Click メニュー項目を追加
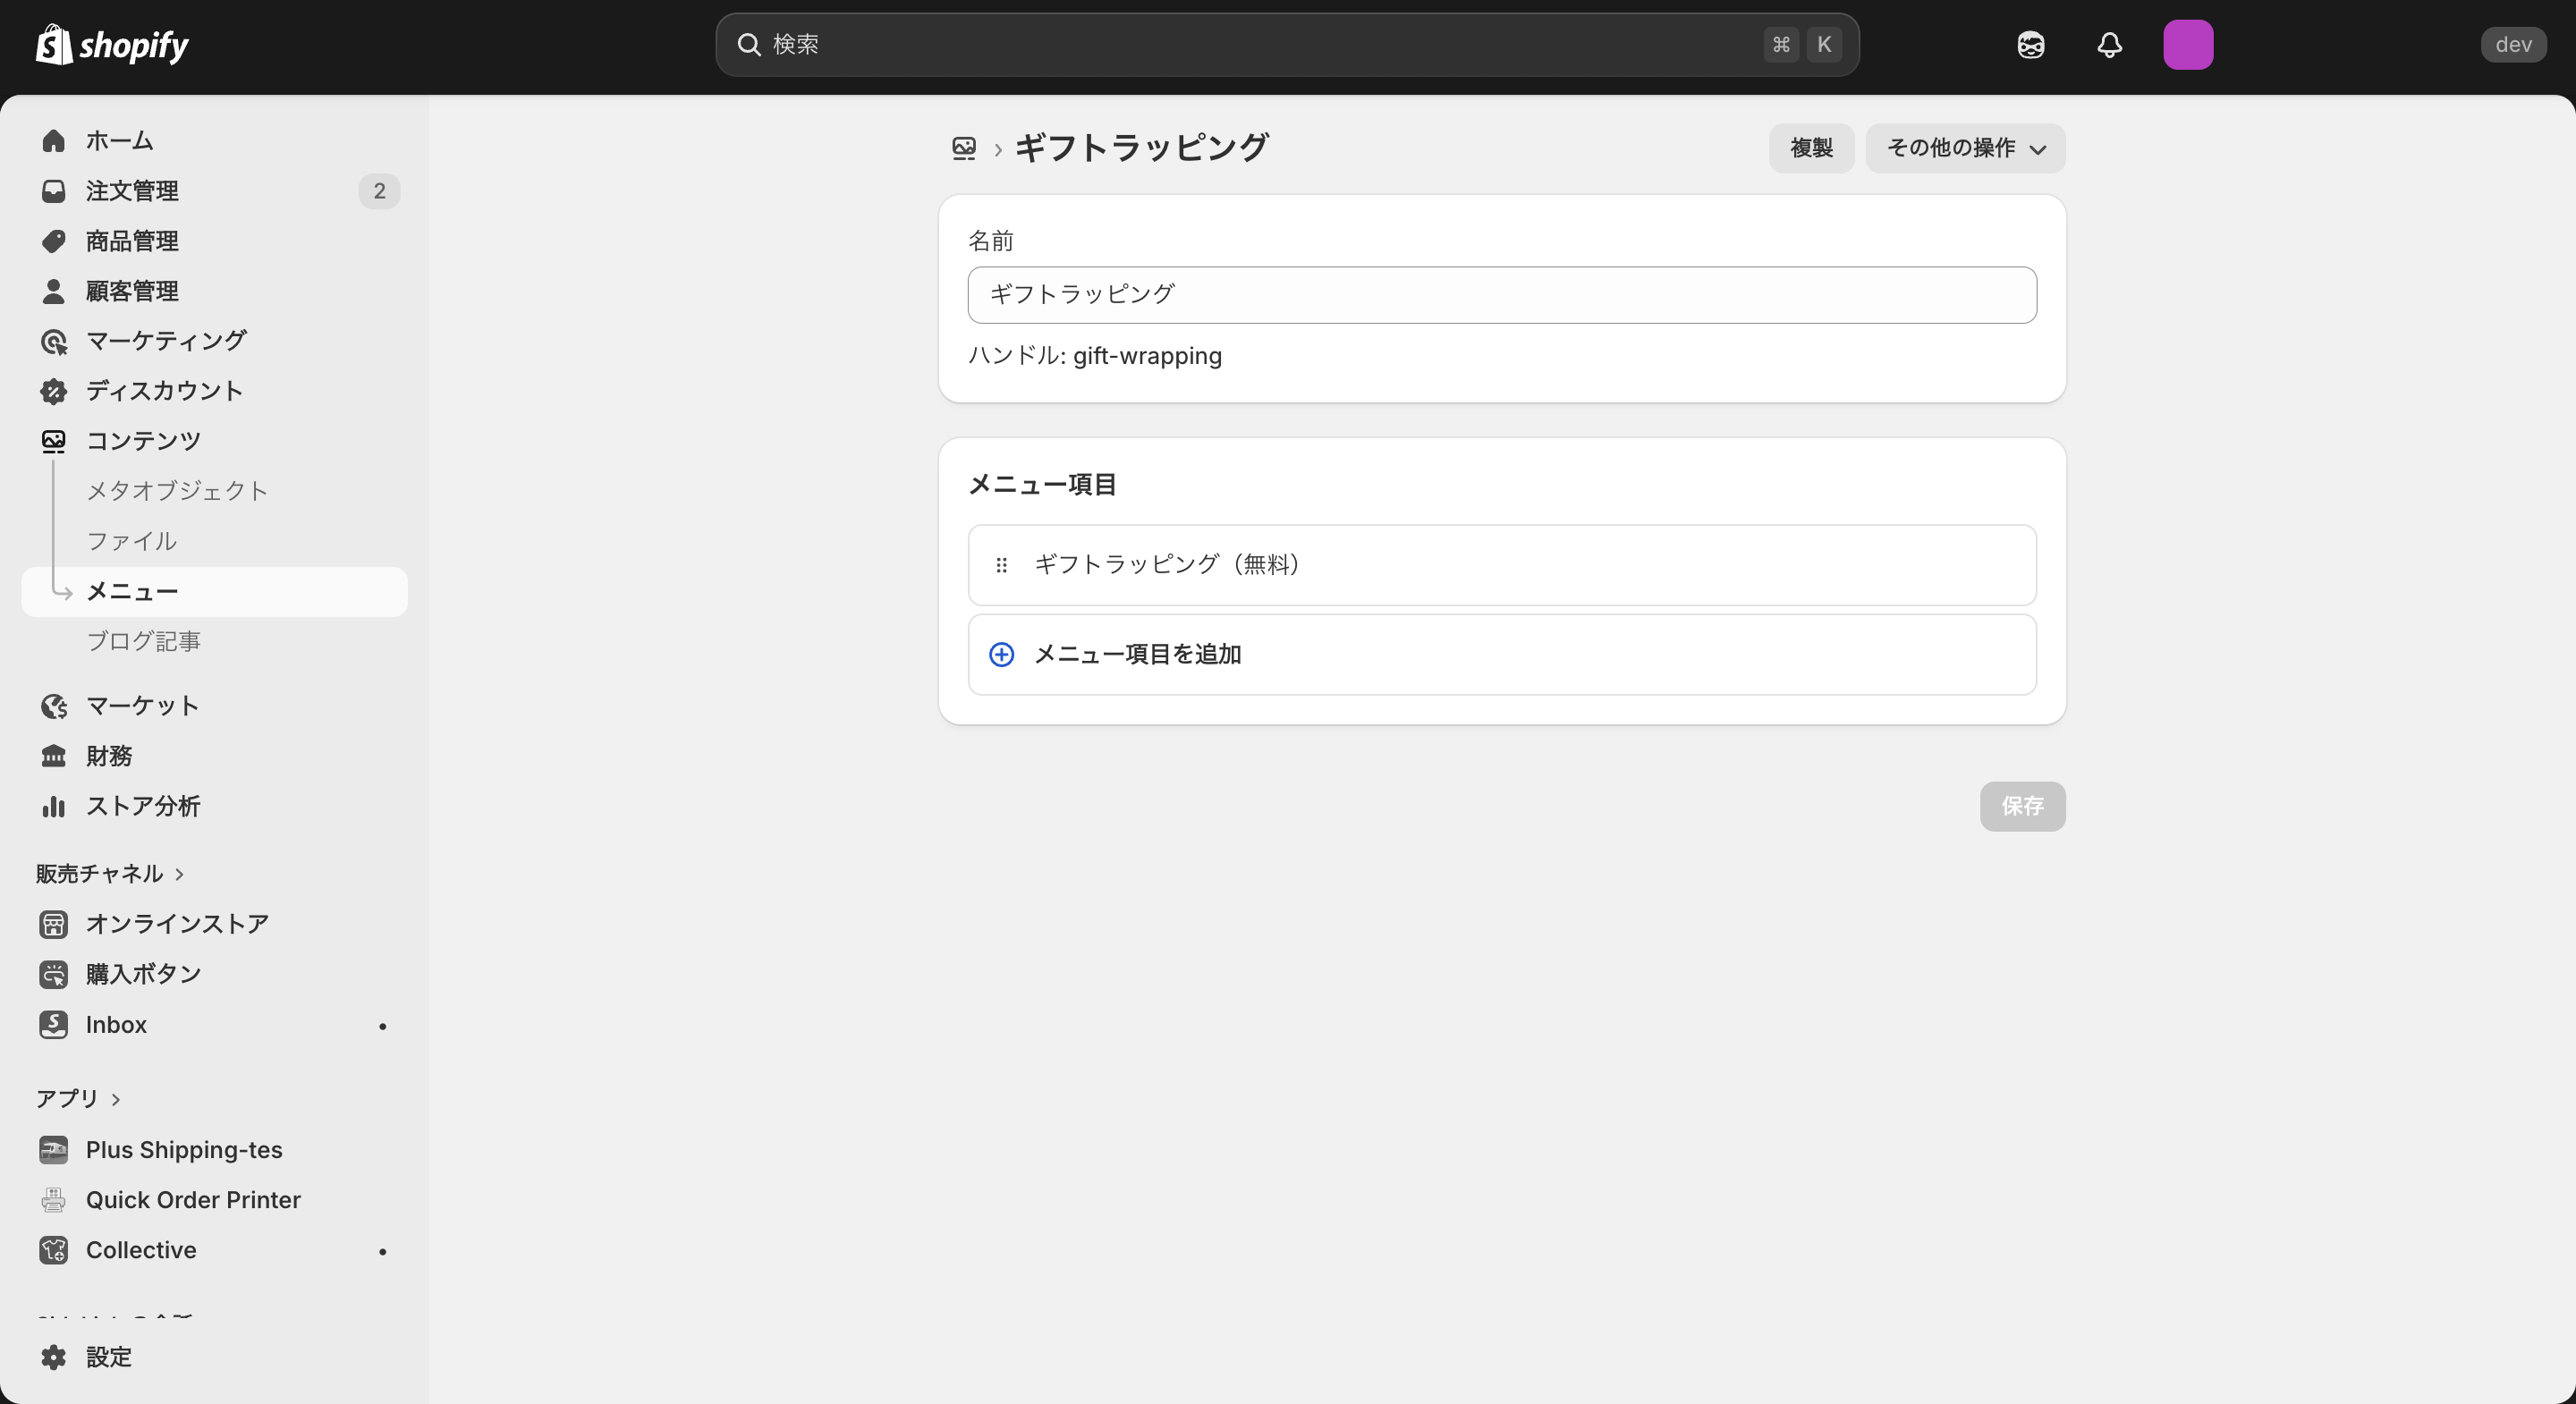 click(1502, 654)
